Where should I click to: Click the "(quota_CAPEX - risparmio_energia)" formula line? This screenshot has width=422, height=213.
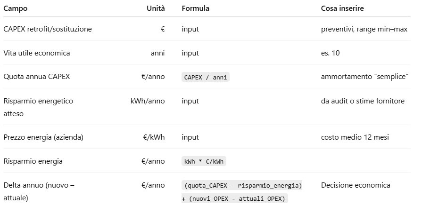pyautogui.click(x=243, y=186)
